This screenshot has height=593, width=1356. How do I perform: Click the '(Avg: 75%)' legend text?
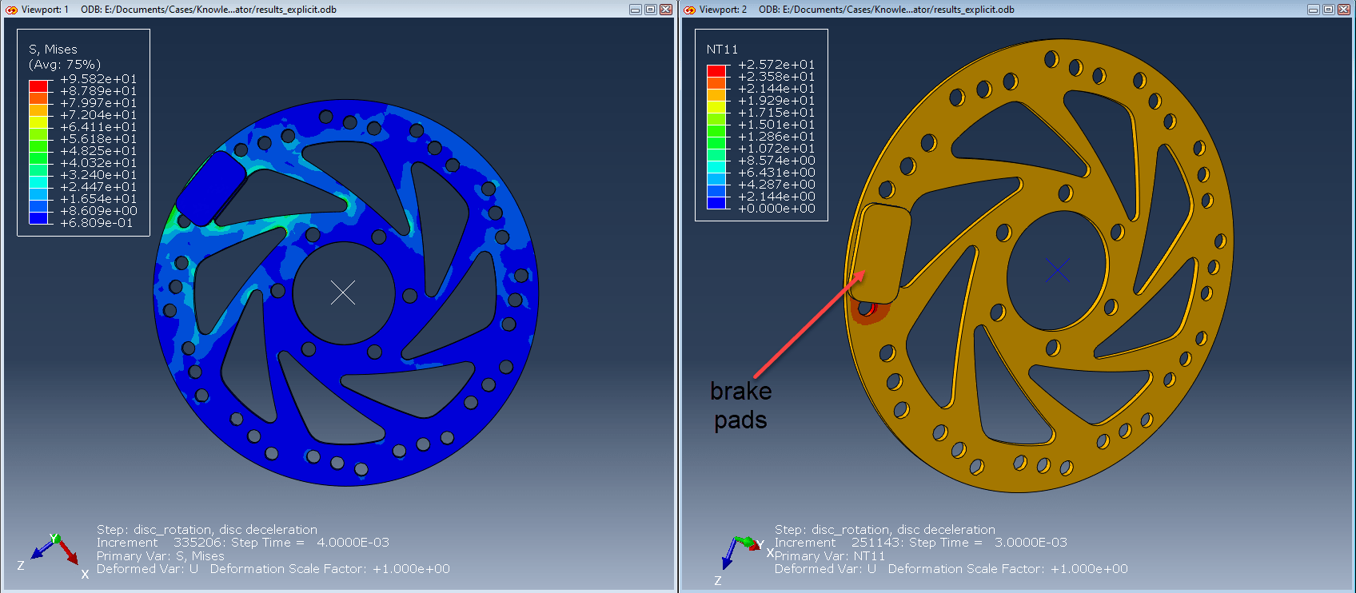(65, 64)
